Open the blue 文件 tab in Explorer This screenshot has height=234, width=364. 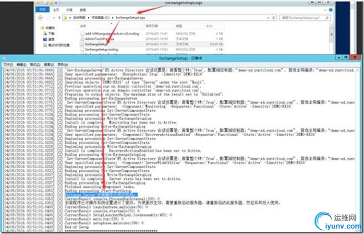pyautogui.click(x=42, y=10)
